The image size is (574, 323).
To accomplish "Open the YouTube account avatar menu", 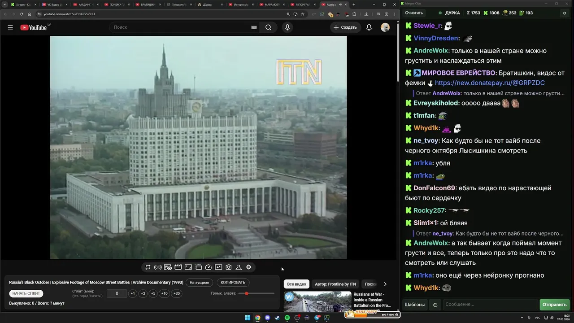I will tap(385, 27).
